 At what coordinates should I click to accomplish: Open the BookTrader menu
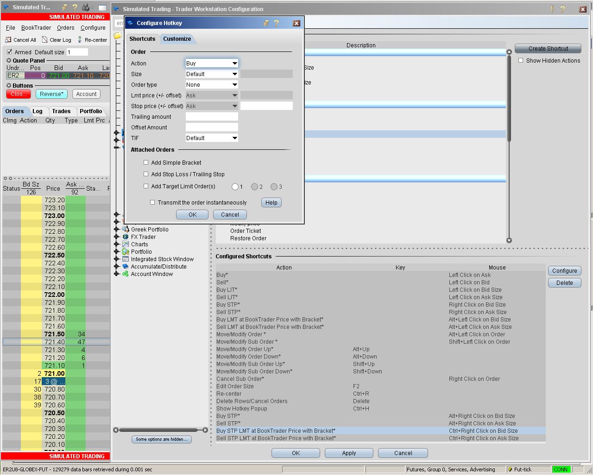point(36,28)
